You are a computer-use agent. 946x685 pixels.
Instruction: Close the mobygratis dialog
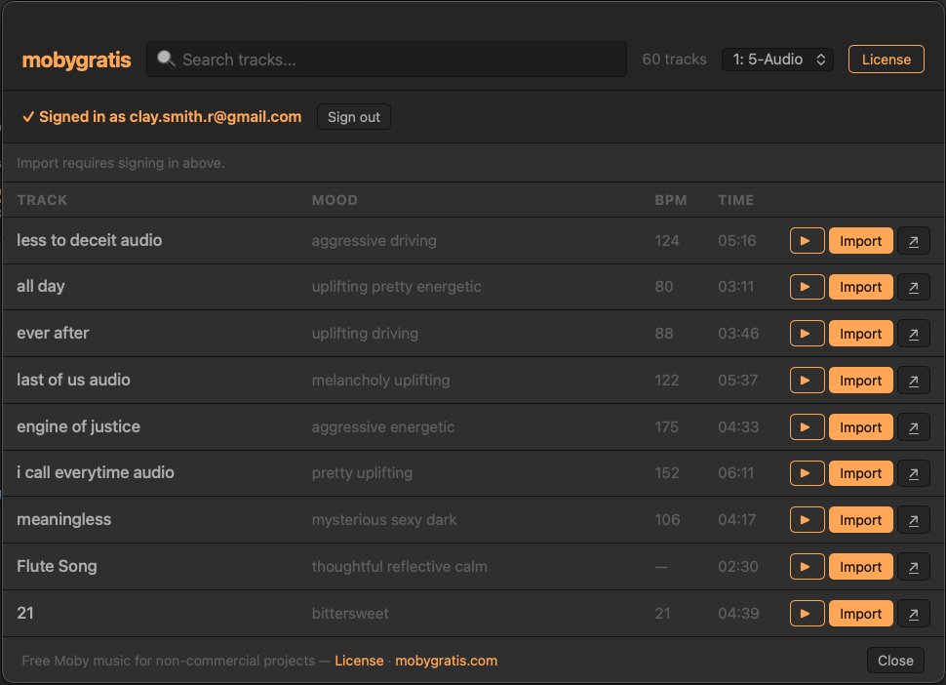tap(895, 661)
